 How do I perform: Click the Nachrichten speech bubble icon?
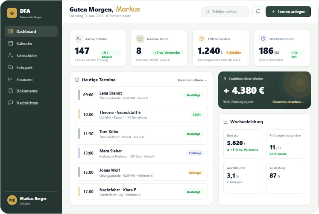click(x=11, y=103)
